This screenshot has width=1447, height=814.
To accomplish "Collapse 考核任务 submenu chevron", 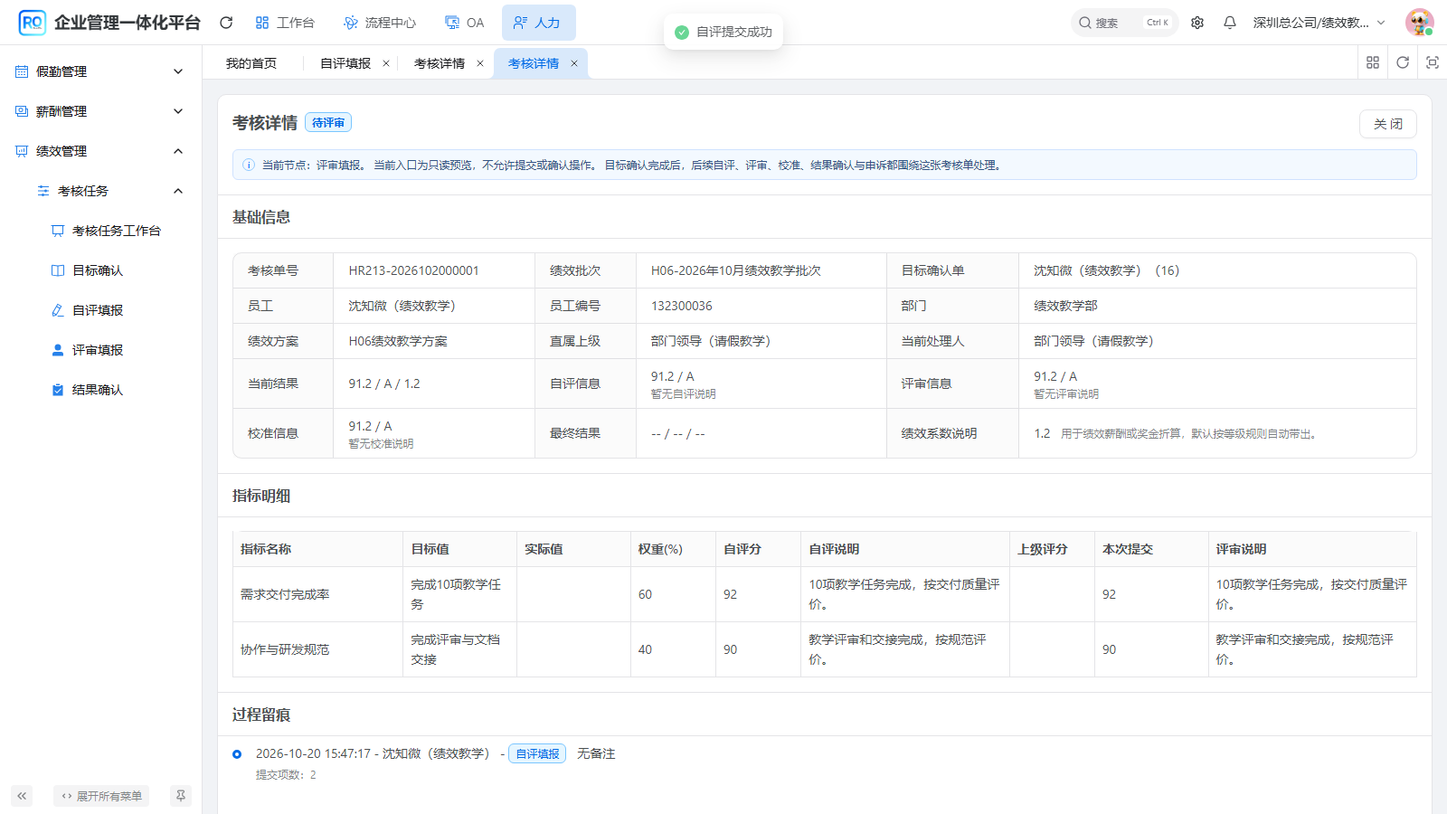I will pyautogui.click(x=178, y=191).
